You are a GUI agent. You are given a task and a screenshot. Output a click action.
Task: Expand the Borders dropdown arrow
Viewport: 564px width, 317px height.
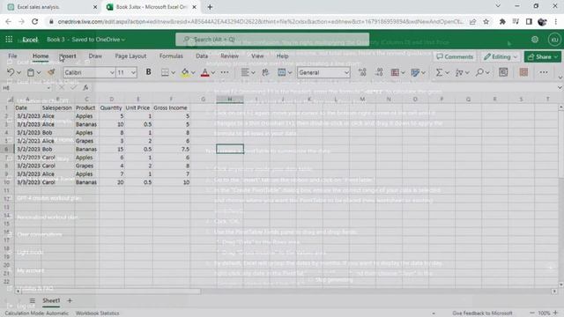click(173, 73)
